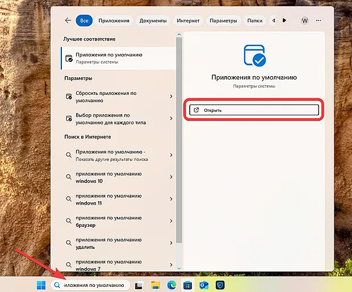Click the magnifier icon in taskbar search

pos(57,285)
